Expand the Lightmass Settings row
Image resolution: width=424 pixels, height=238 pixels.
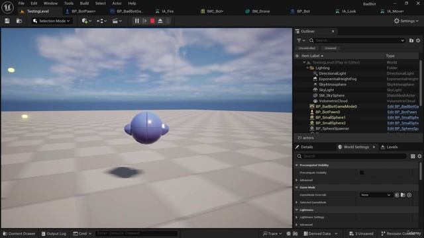point(297,218)
